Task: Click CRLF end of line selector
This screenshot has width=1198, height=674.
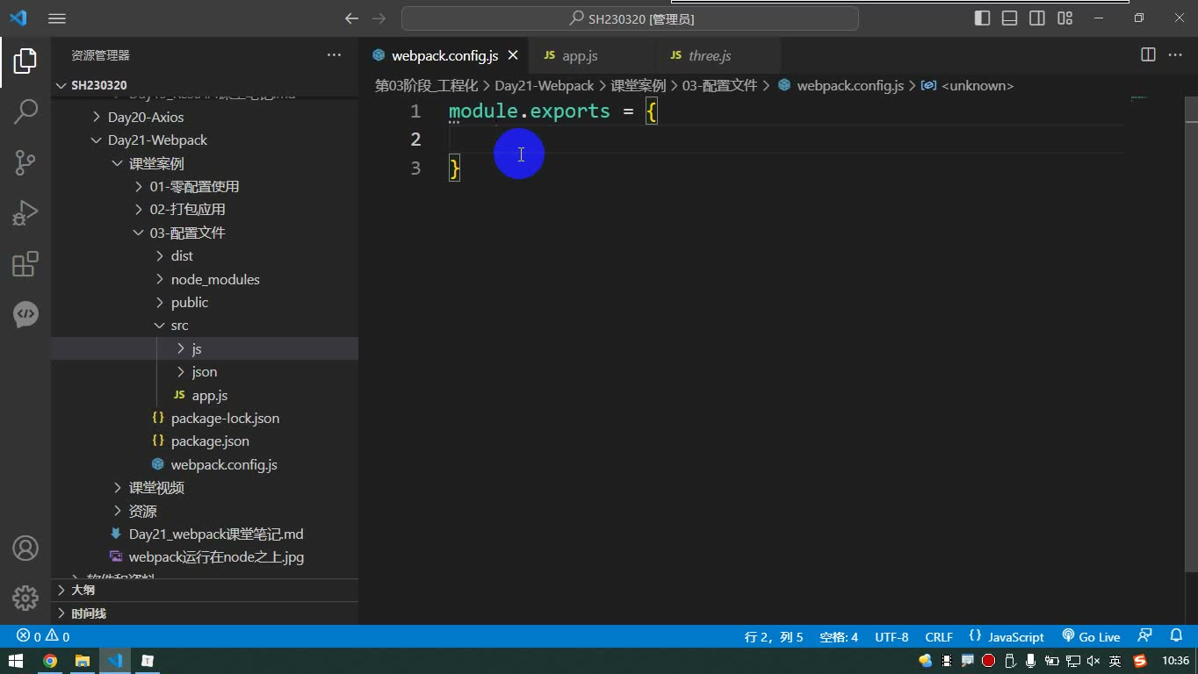Action: [x=939, y=636]
